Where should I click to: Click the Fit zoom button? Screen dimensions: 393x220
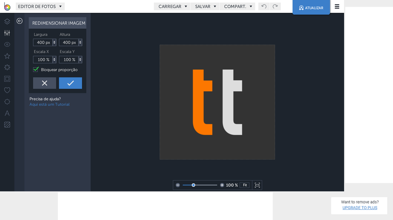click(244, 185)
